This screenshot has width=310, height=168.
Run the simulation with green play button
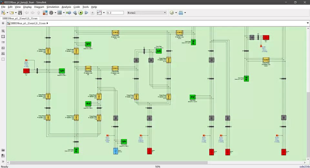click(x=80, y=13)
